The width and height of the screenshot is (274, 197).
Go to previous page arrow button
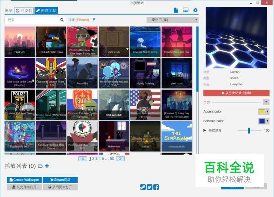click(x=83, y=159)
